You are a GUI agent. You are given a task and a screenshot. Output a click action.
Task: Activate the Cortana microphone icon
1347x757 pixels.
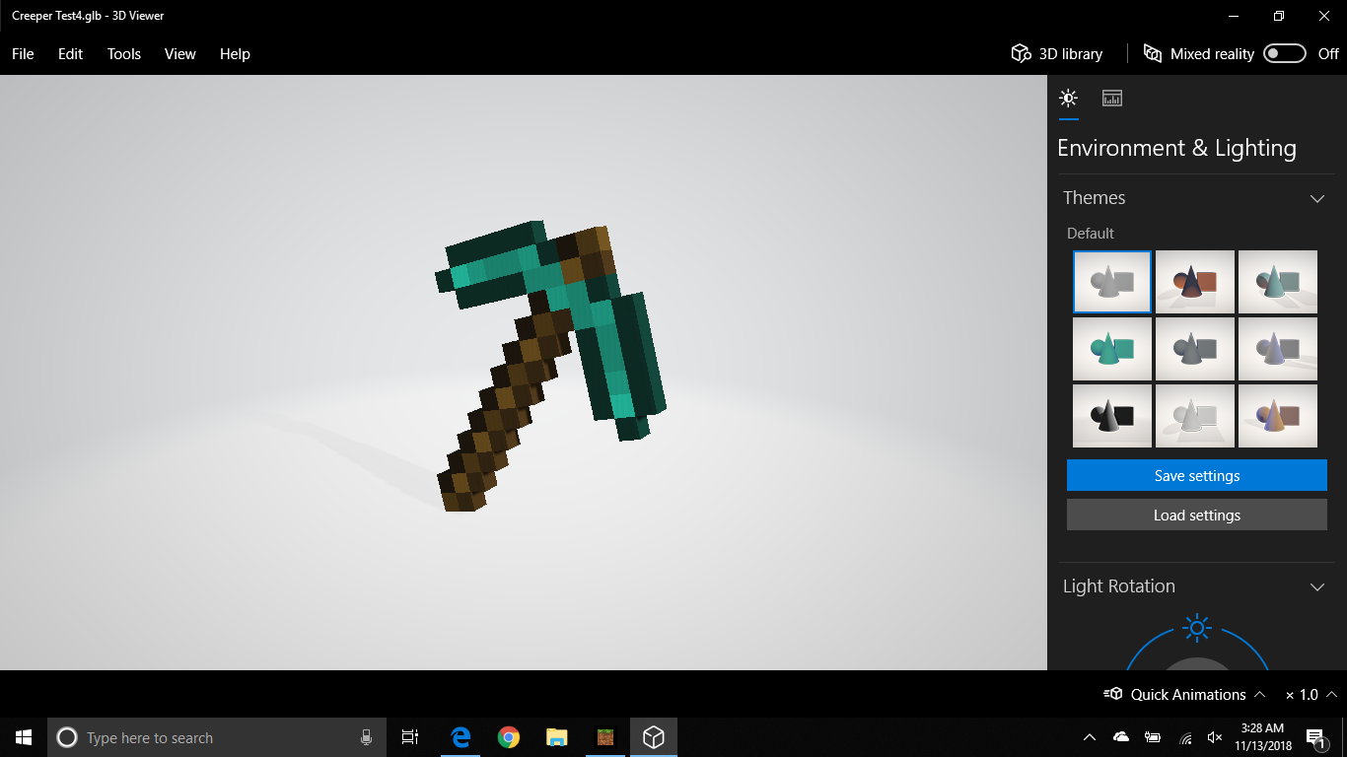click(367, 737)
